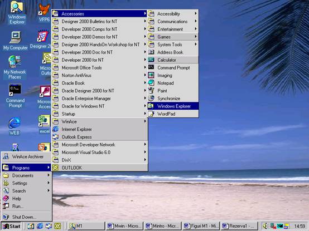Viewport: 309px width, 231px height.
Task: Click the Windows Explorer icon in Accessories
Action: 151,106
